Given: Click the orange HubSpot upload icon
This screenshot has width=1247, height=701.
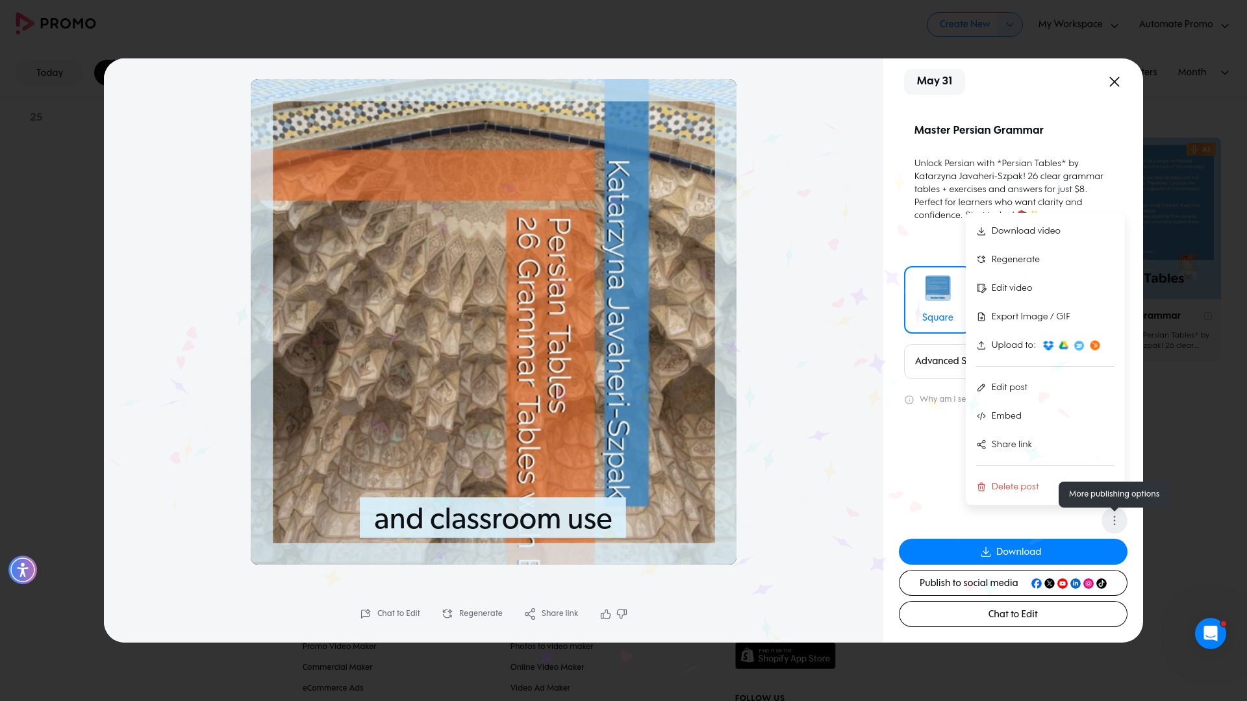Looking at the screenshot, I should point(1095,345).
